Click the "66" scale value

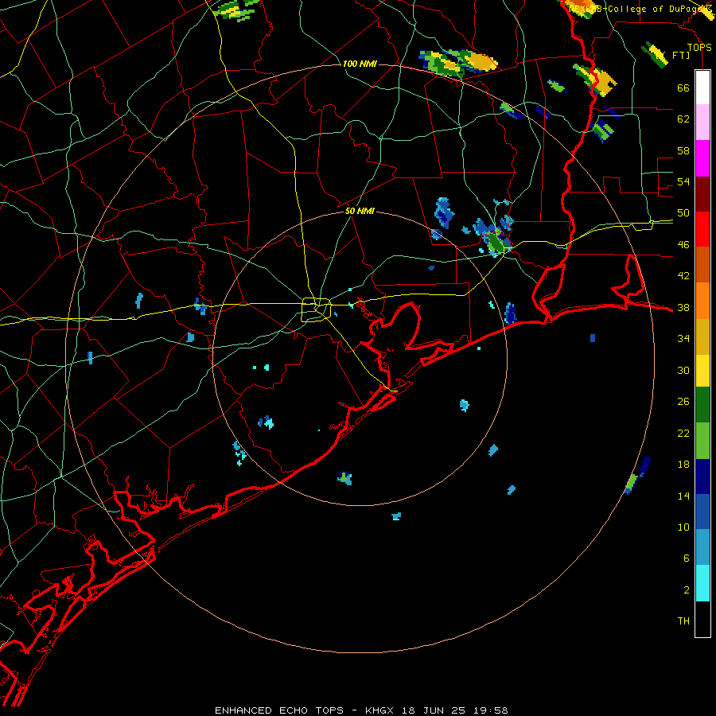pyautogui.click(x=683, y=88)
